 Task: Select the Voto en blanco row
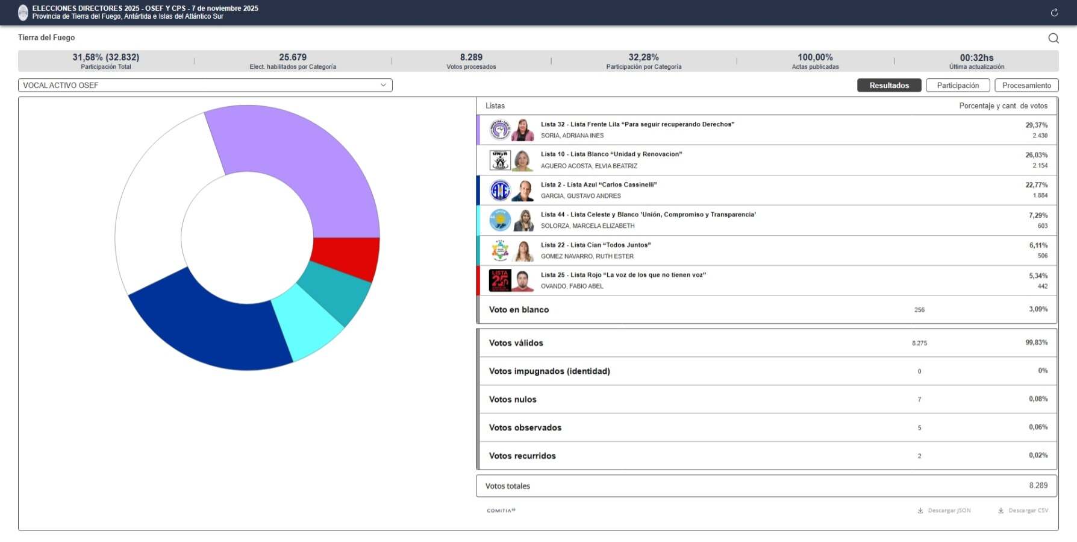(x=766, y=309)
